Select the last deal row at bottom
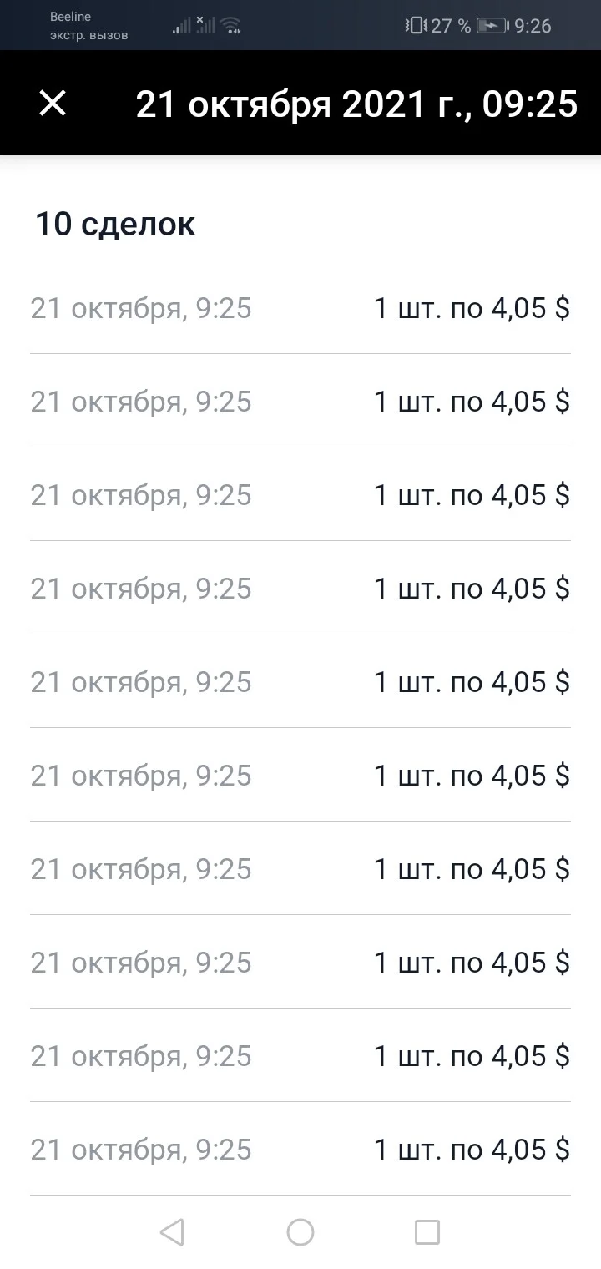 pyautogui.click(x=300, y=1150)
